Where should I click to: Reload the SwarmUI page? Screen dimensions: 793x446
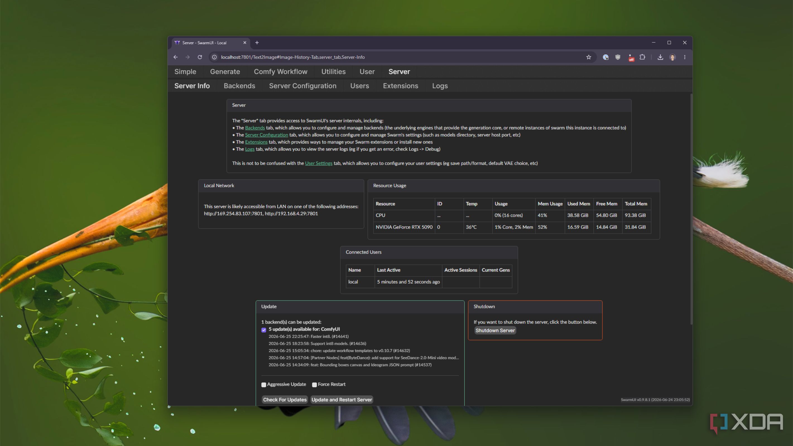[200, 57]
